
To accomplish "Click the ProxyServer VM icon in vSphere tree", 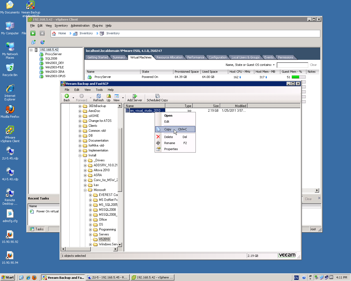I will [41, 54].
